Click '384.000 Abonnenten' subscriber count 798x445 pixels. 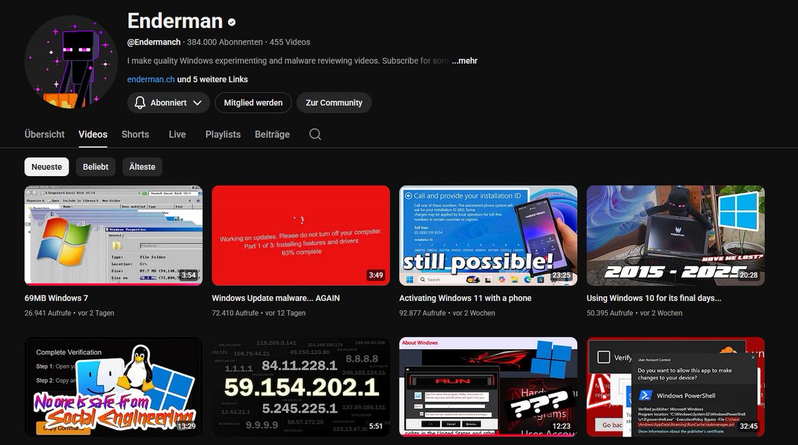(225, 42)
